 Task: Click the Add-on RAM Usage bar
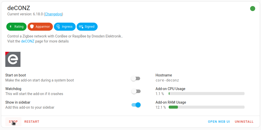(x=206, y=107)
